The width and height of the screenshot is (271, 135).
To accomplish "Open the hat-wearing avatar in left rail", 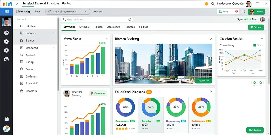I will 6,22.
